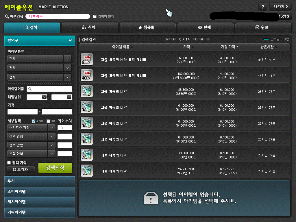This screenshot has width=296, height=222.
Task: Sort results by 남은시간 column
Action: point(269,47)
